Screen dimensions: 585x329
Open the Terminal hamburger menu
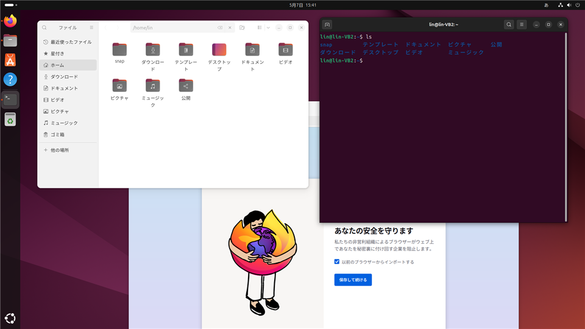(522, 24)
